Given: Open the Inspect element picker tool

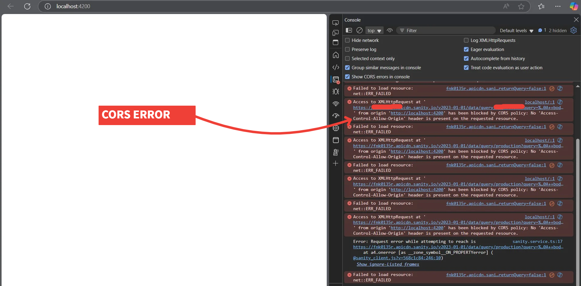Looking at the screenshot, I should 335,23.
